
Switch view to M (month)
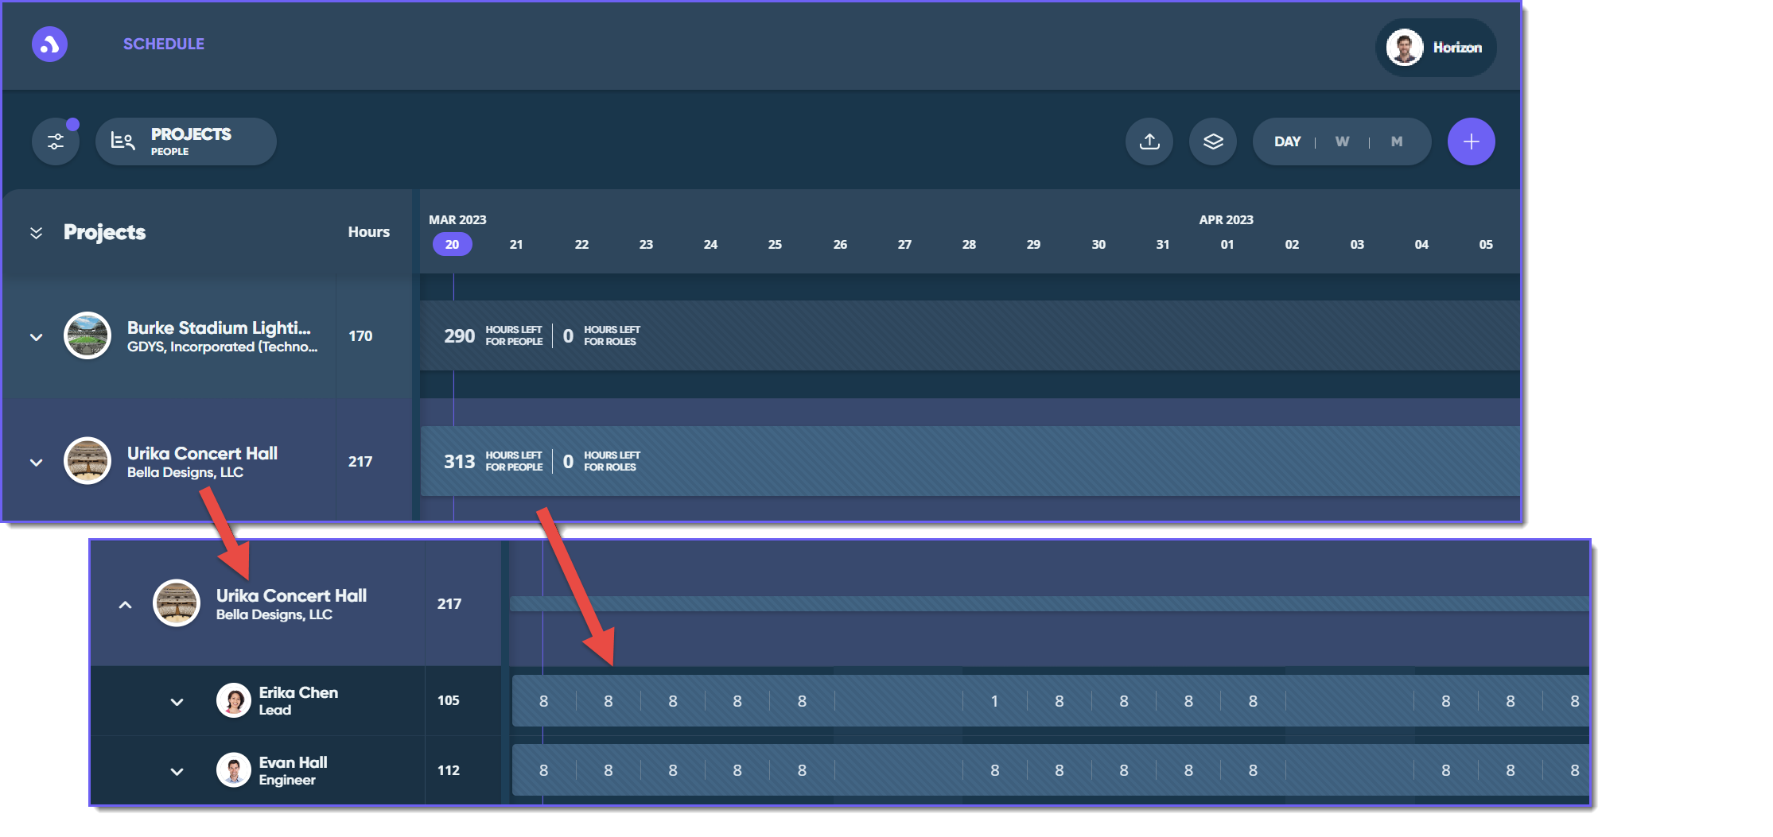click(x=1397, y=141)
